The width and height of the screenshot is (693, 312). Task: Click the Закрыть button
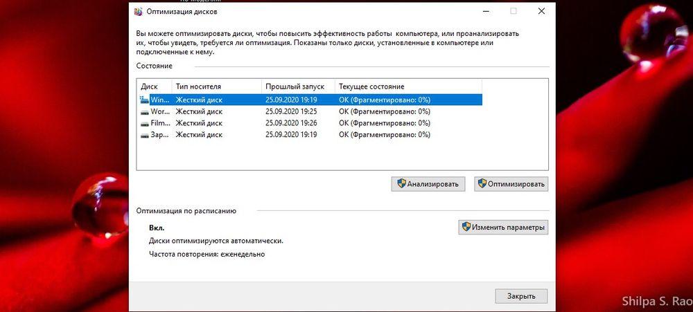(x=521, y=296)
